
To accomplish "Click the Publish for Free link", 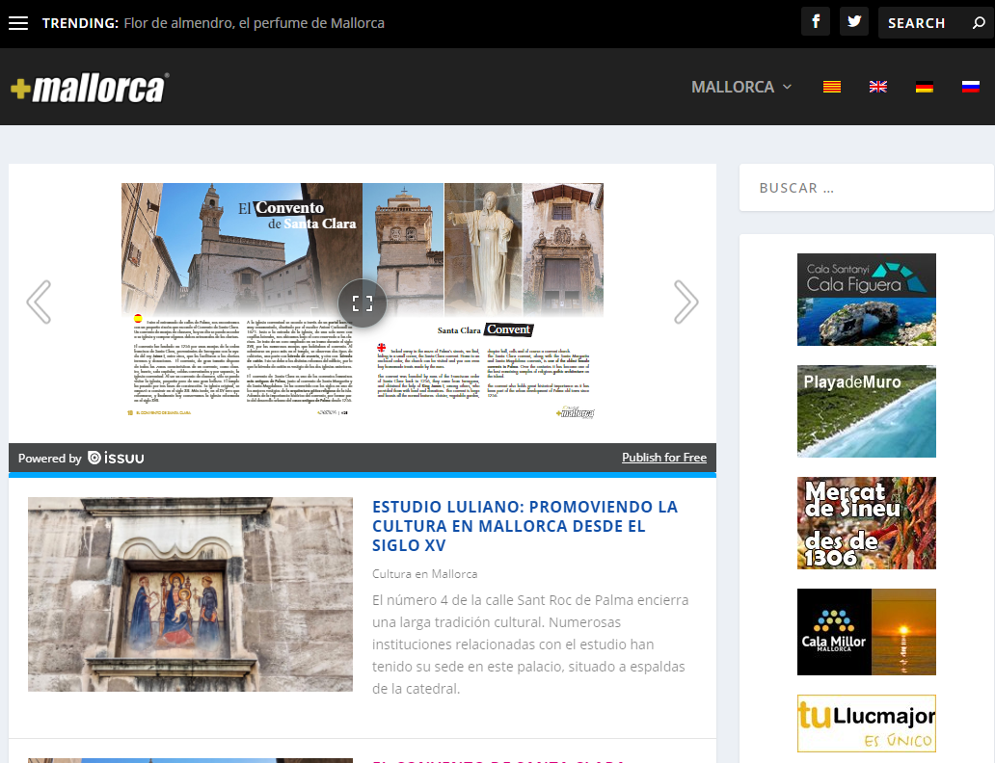I will 664,458.
